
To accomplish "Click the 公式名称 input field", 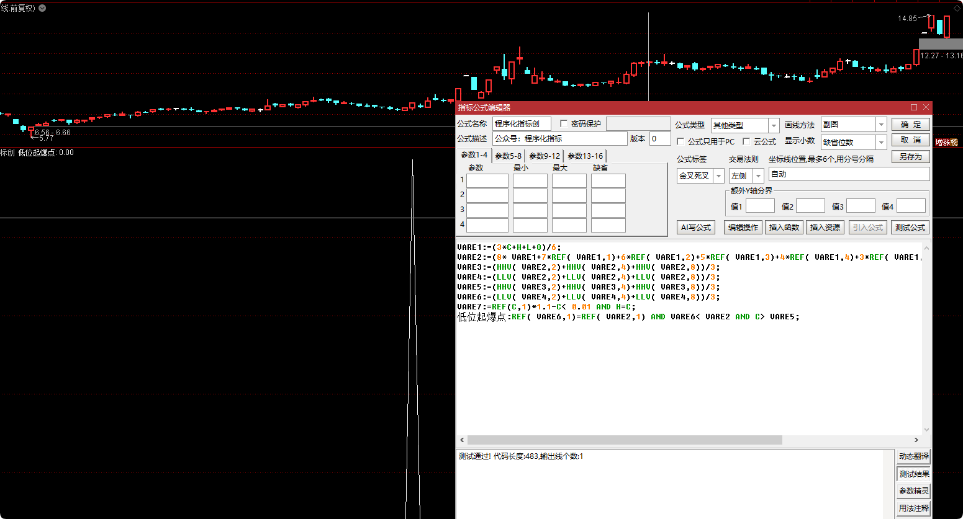I will click(522, 124).
